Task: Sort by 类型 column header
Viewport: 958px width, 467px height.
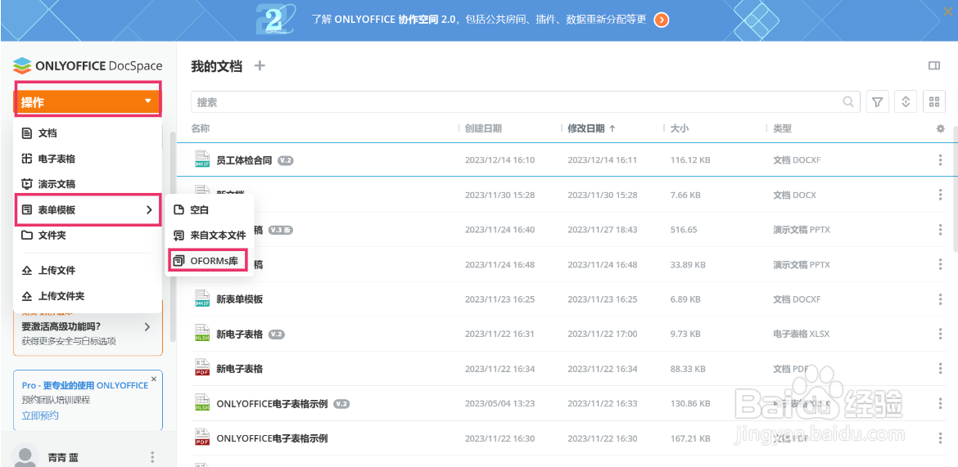Action: point(783,128)
